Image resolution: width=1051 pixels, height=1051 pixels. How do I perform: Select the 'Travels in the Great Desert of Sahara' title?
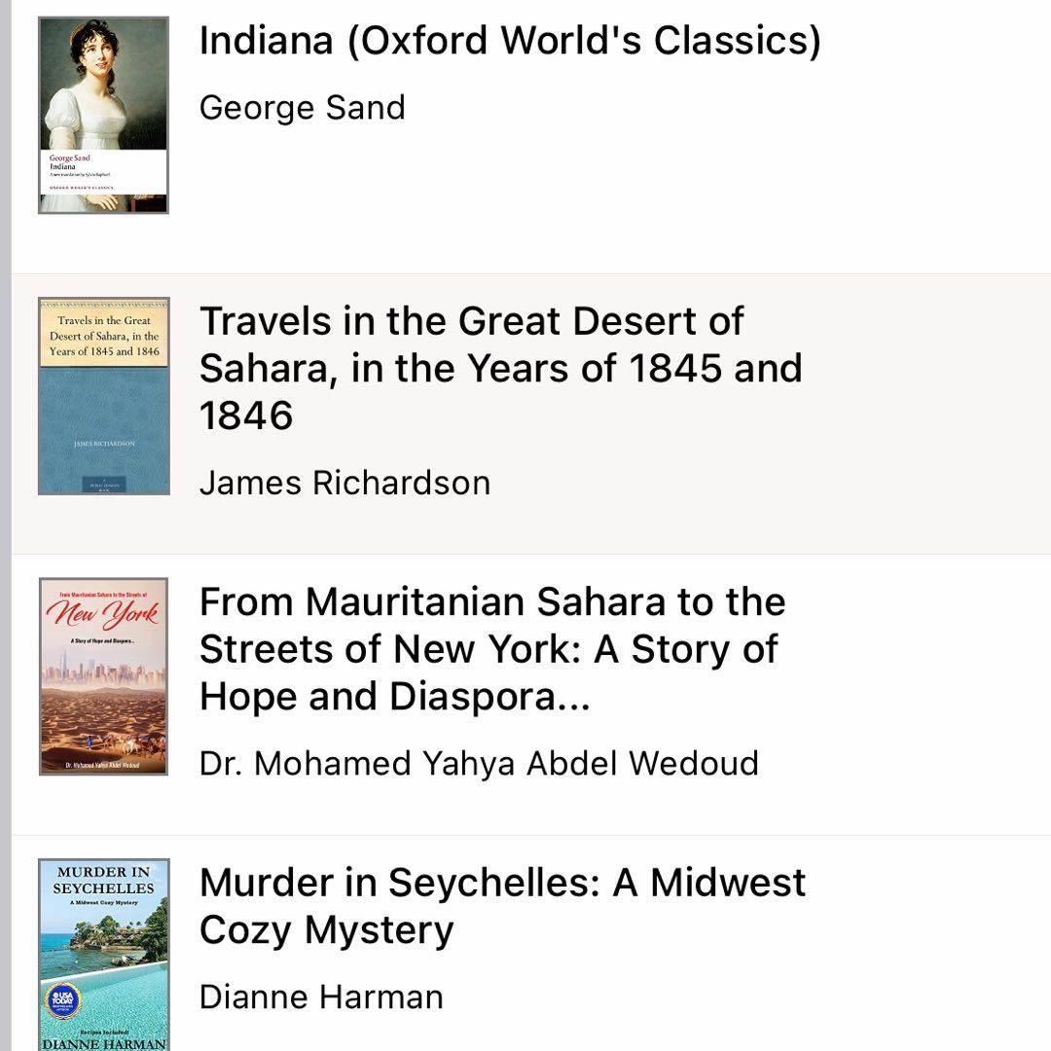500,368
